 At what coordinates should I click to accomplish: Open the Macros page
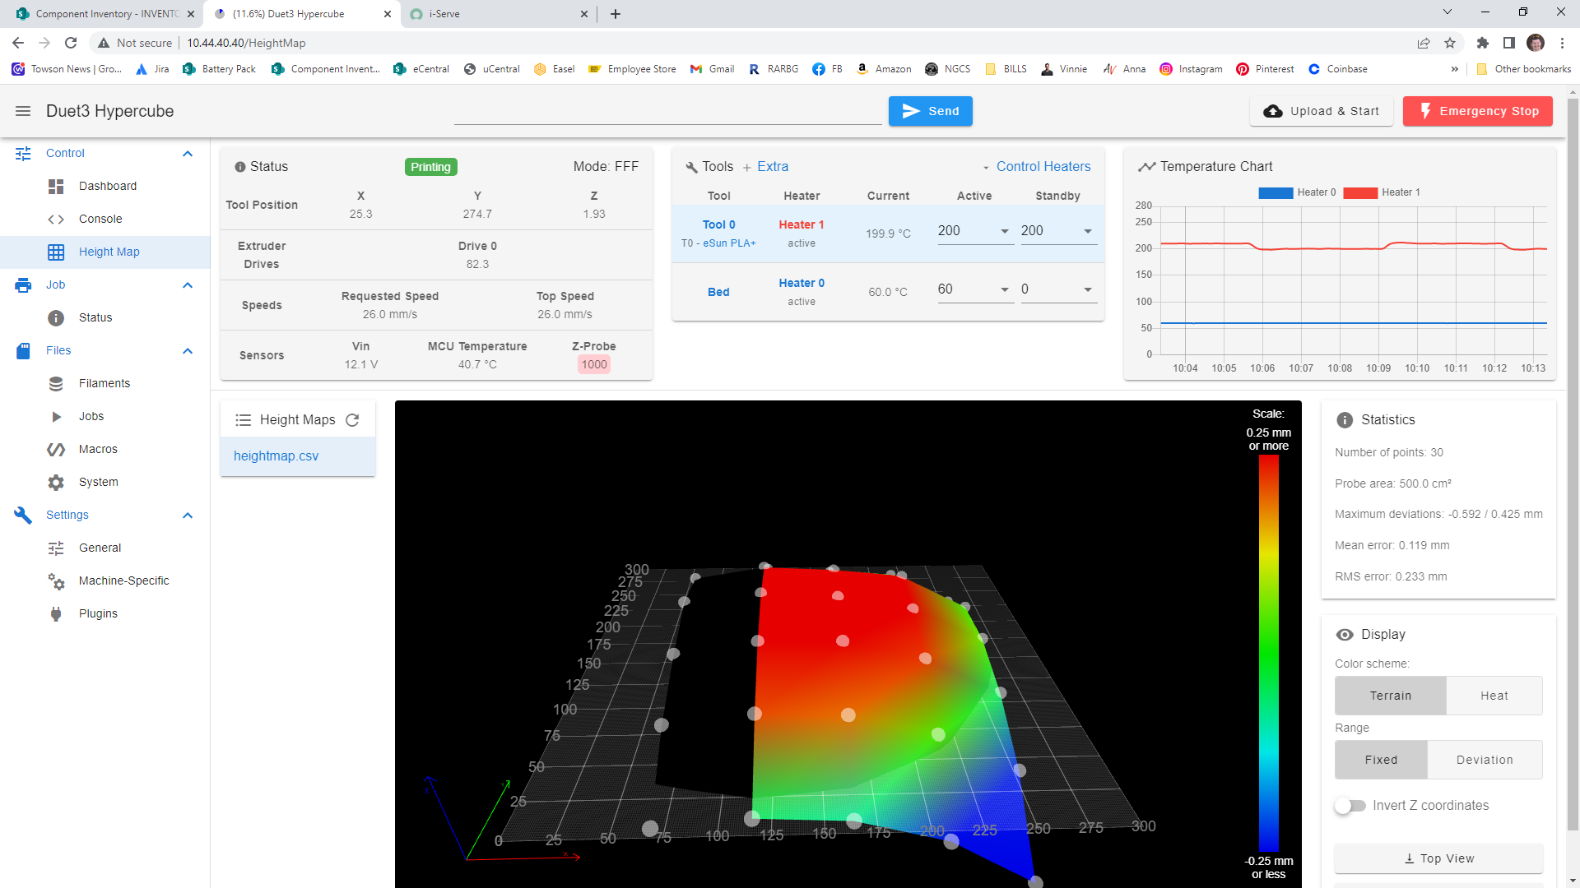[105, 450]
